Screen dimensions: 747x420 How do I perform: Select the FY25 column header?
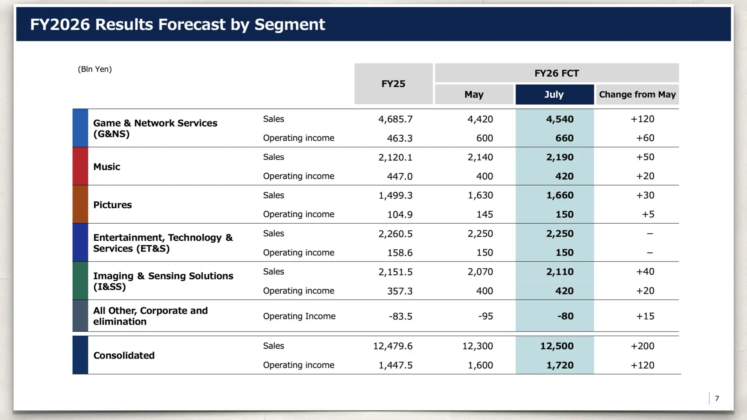(x=393, y=84)
